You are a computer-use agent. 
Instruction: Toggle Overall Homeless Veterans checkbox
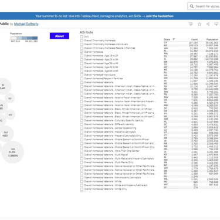tap(82, 82)
